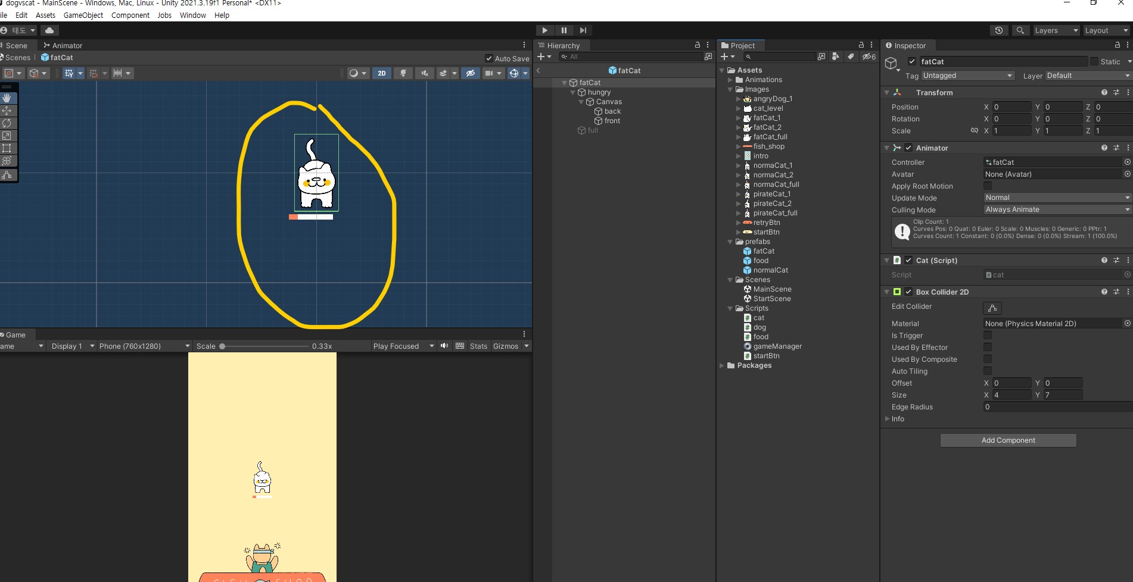Click the Pause button in the toolbar
The image size is (1133, 582).
pyautogui.click(x=564, y=30)
